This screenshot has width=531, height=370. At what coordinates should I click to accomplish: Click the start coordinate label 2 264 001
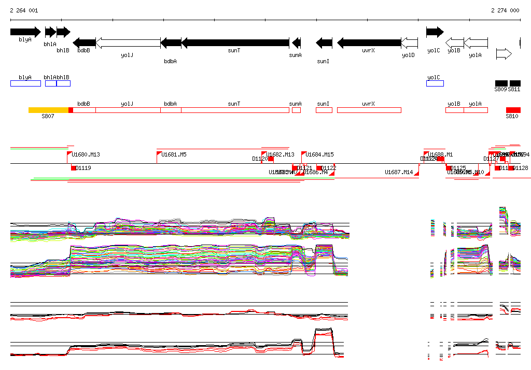click(24, 10)
